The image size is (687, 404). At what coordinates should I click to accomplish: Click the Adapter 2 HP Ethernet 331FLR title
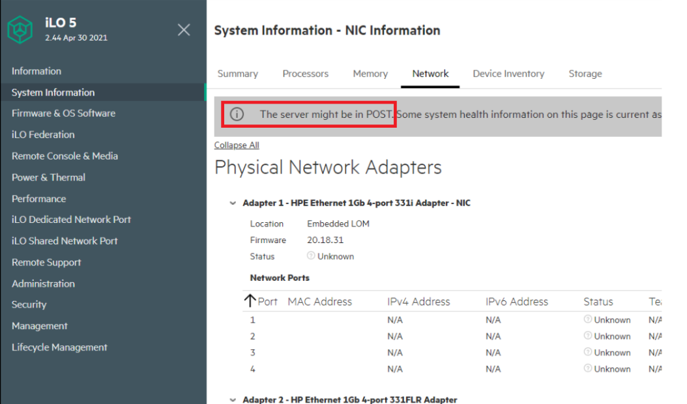(350, 399)
